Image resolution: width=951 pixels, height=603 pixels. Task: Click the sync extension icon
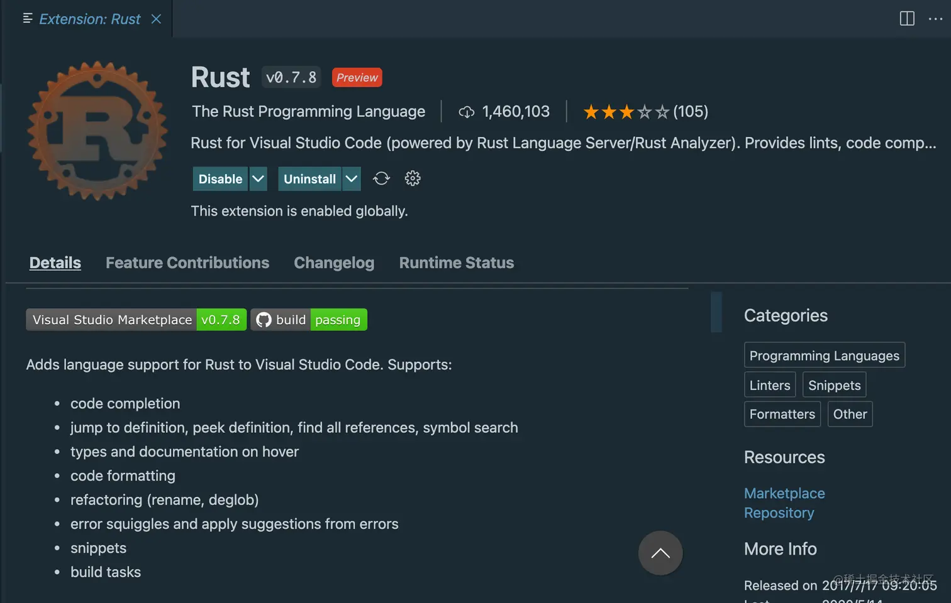click(381, 178)
